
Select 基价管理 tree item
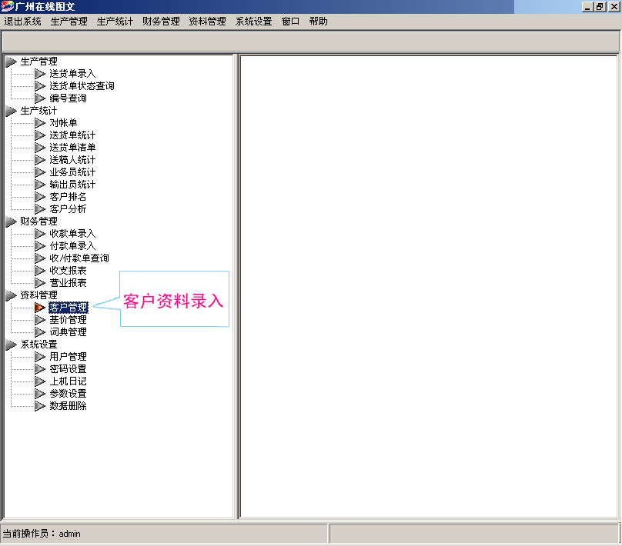coord(68,319)
